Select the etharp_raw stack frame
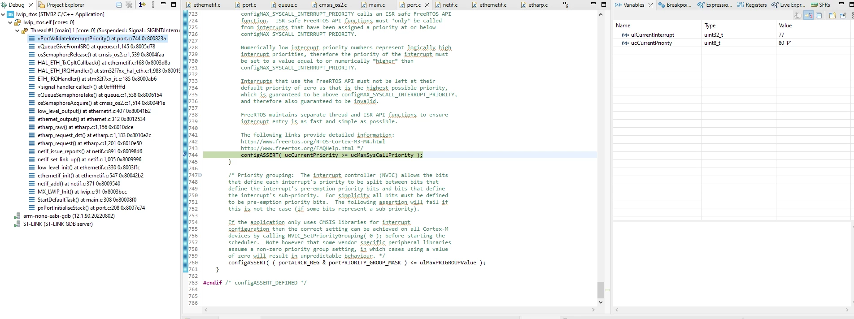This screenshot has height=319, width=854. click(81, 127)
